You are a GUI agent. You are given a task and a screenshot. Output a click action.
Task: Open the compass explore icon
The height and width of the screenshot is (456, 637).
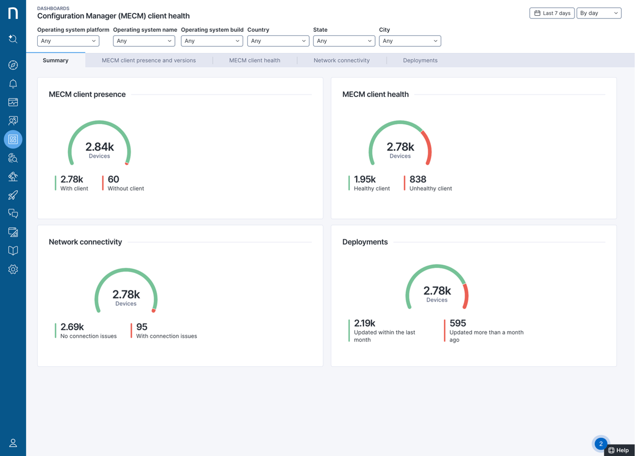click(13, 65)
